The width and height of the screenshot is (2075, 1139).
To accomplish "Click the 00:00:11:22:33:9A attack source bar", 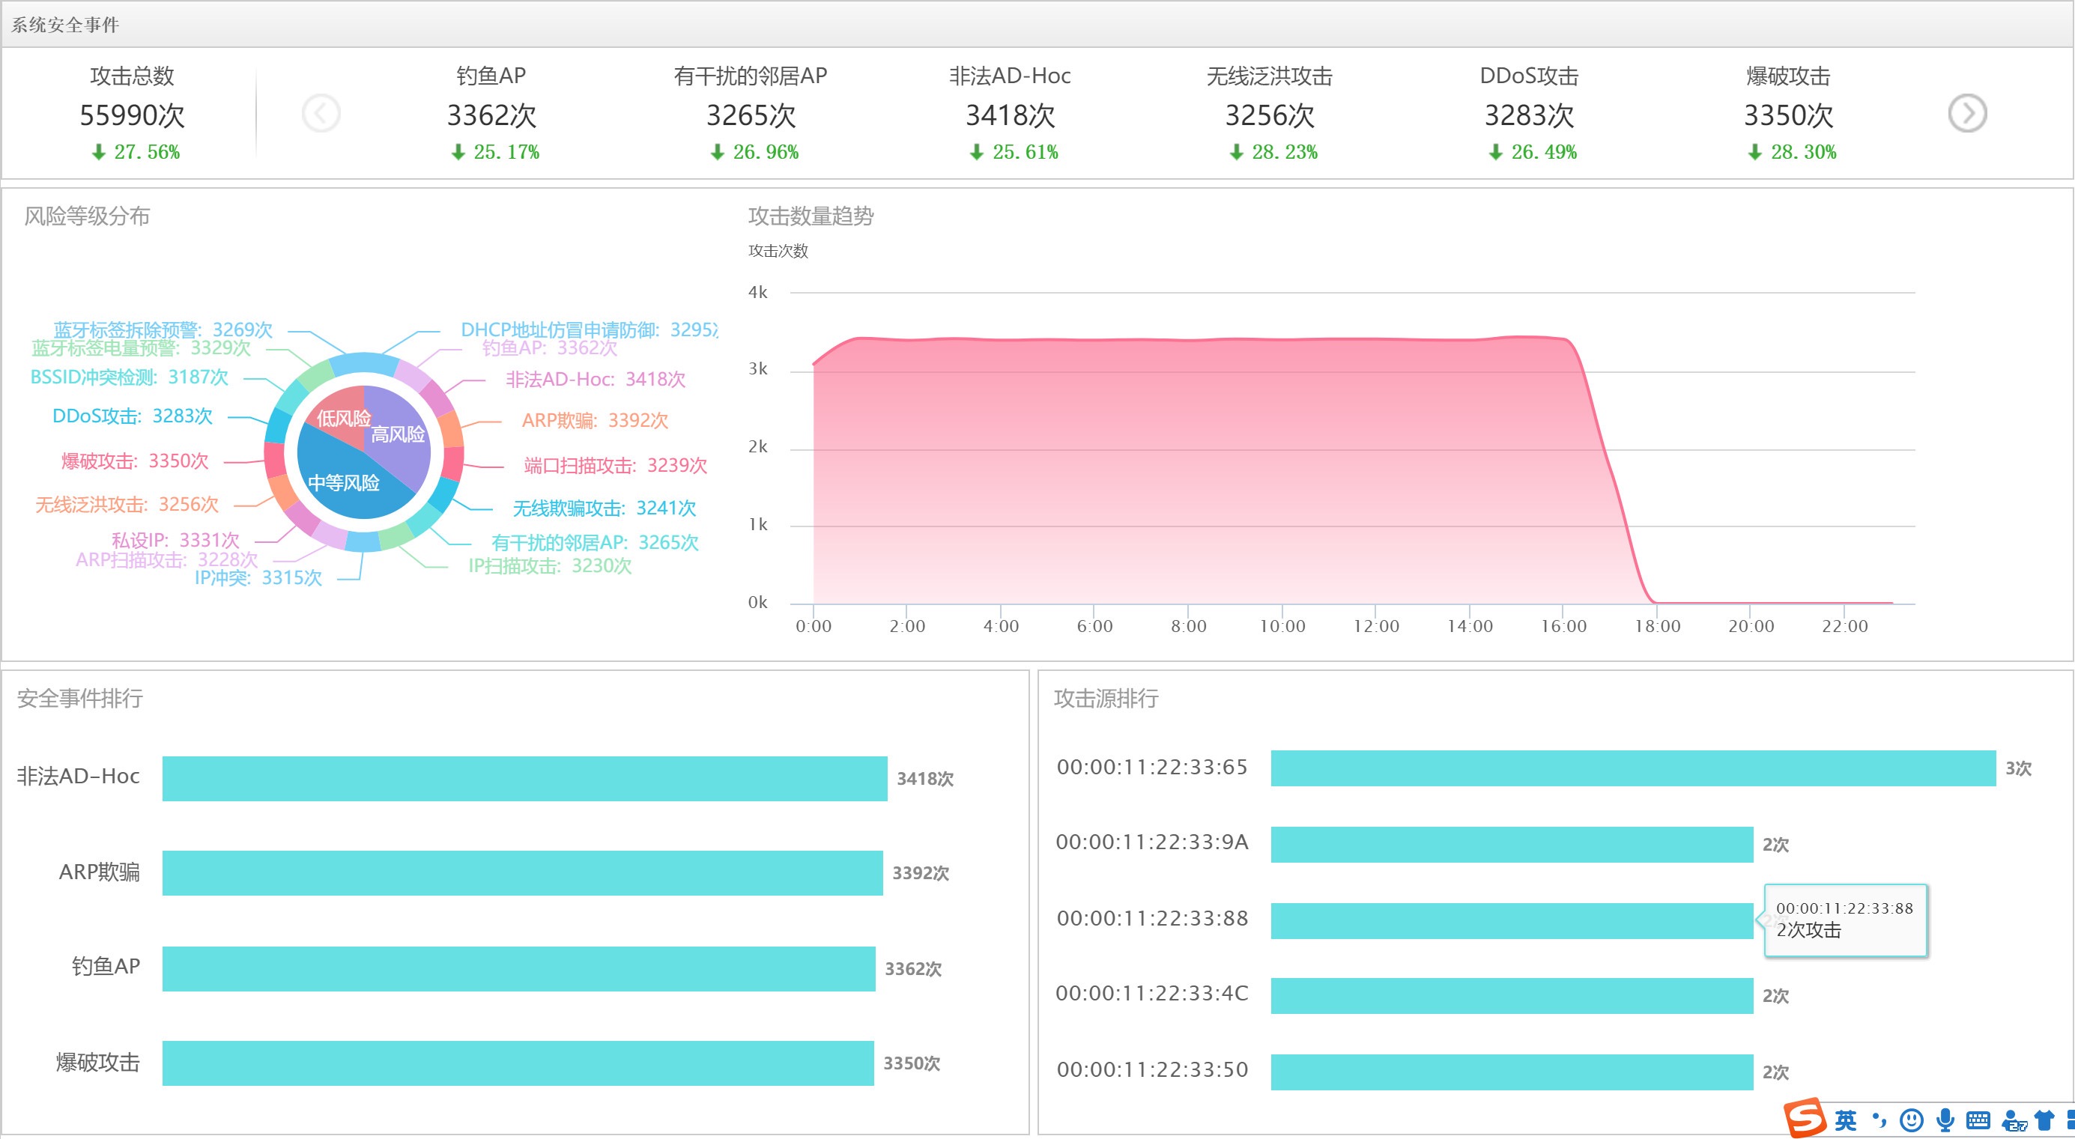I will [1512, 844].
